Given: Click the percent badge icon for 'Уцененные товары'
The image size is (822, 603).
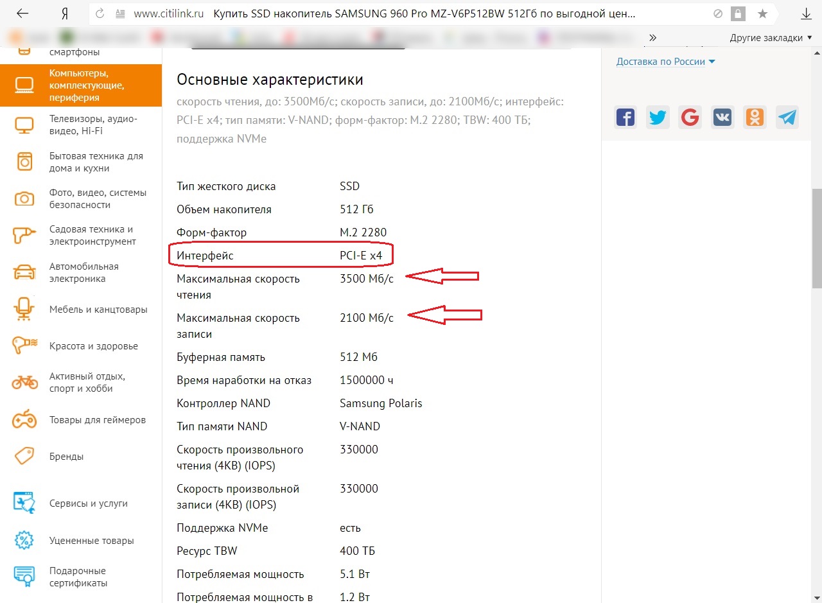Looking at the screenshot, I should [x=24, y=541].
